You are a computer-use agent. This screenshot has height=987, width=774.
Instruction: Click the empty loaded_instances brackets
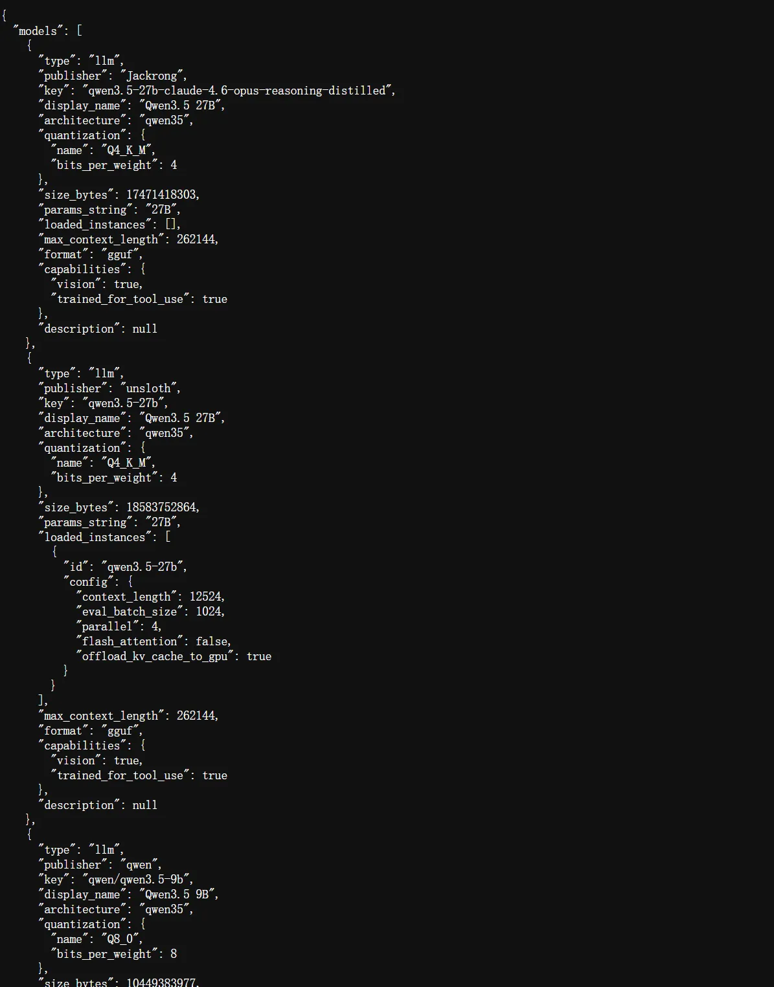click(172, 225)
